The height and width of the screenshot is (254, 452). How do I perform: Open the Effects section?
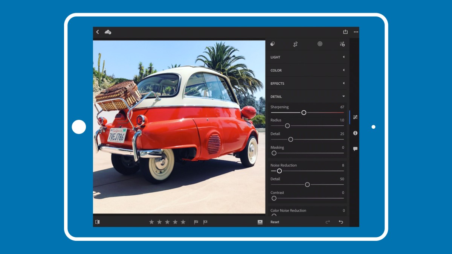[x=308, y=84]
